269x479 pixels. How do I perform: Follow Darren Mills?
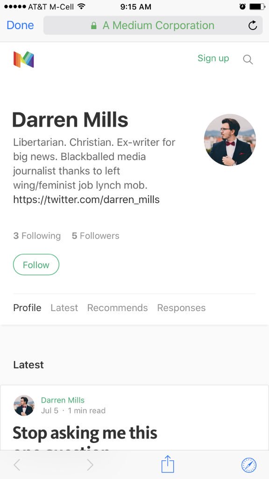click(36, 265)
